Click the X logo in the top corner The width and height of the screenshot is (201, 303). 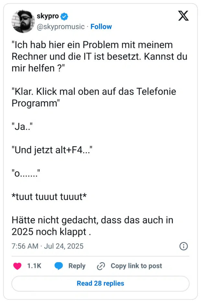coord(183,16)
